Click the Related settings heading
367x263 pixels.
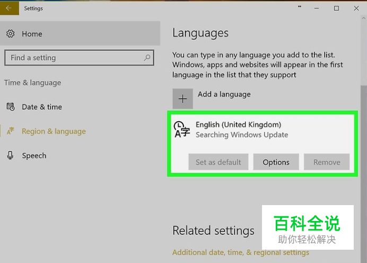point(213,231)
